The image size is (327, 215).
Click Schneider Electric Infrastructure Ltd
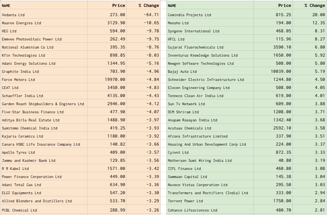[210, 79]
